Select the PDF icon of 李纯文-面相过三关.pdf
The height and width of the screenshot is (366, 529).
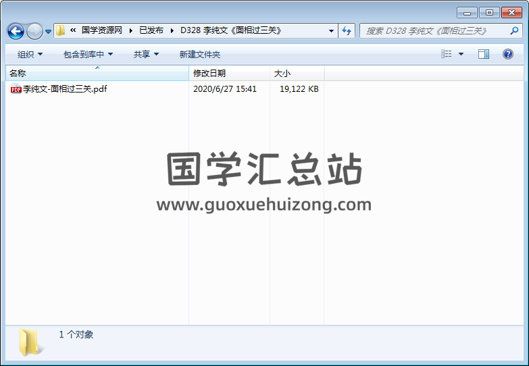click(x=16, y=88)
